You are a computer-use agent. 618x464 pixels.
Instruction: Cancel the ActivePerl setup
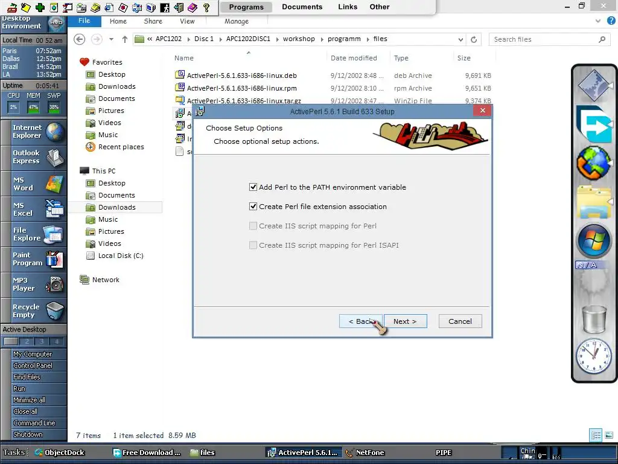460,321
